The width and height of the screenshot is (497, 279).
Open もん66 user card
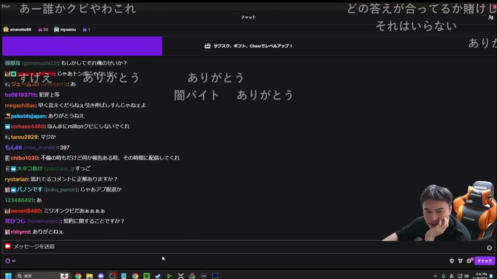pos(13,148)
